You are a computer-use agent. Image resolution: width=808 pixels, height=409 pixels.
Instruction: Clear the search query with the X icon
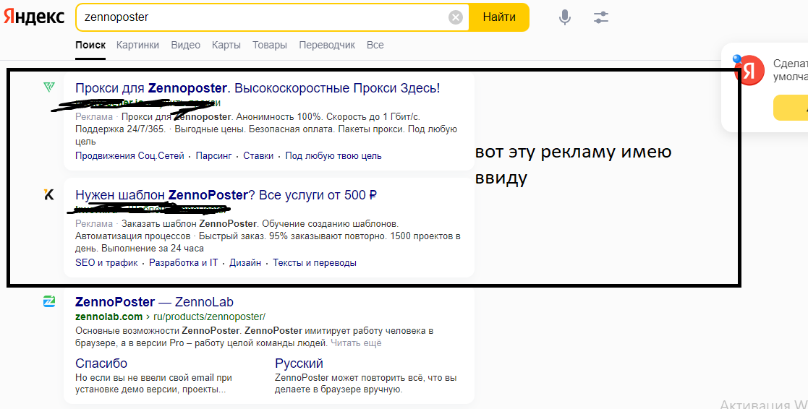456,18
